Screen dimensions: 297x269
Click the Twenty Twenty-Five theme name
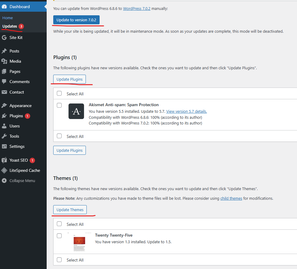(x=114, y=235)
